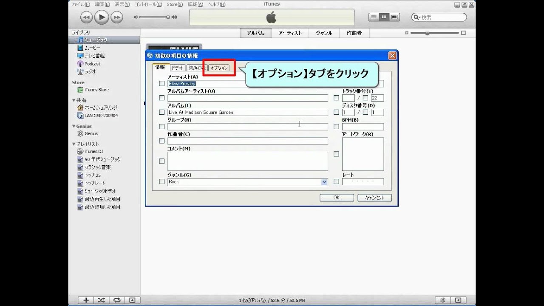The height and width of the screenshot is (306, 544).
Task: Open the ファイル(F) menu
Action: click(x=80, y=4)
